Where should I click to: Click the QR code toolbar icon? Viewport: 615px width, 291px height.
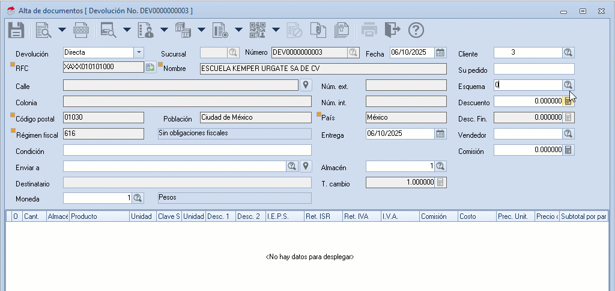tap(257, 29)
